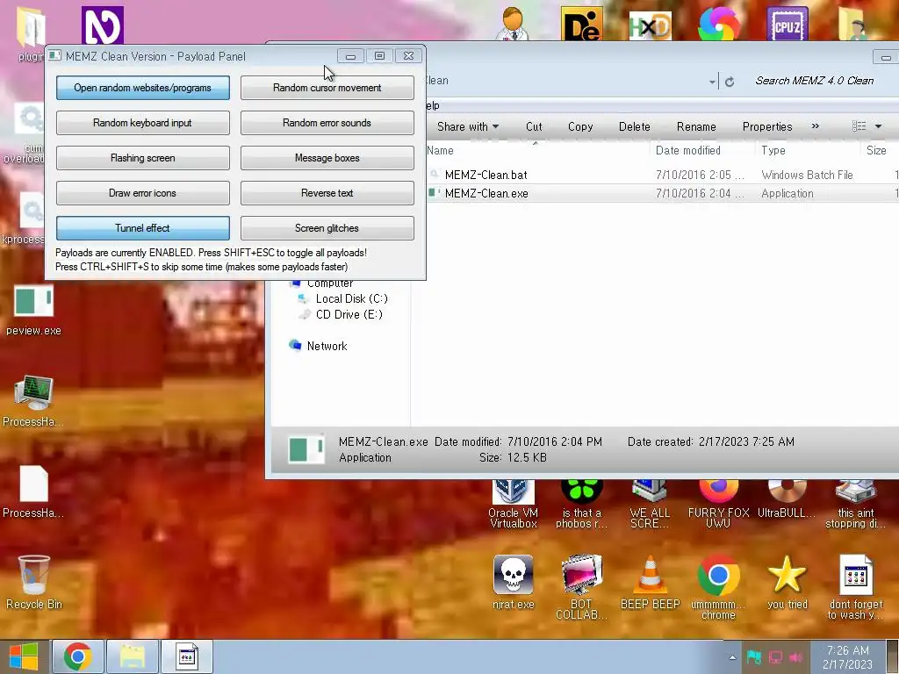
Task: Click the you tried star icon
Action: pyautogui.click(x=788, y=583)
